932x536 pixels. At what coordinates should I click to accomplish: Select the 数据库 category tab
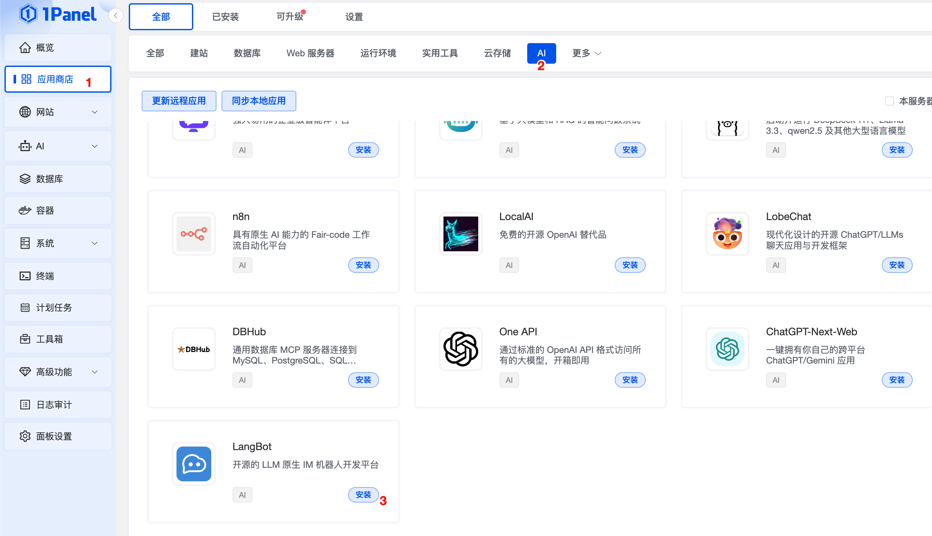click(x=247, y=53)
